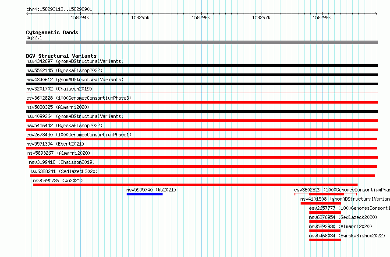Click the red bar for esv3602828
This screenshot has width=390, height=257.
pos(202,102)
